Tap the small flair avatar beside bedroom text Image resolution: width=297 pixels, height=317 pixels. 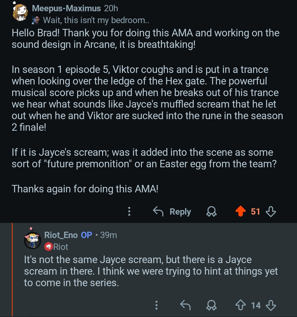[36, 20]
